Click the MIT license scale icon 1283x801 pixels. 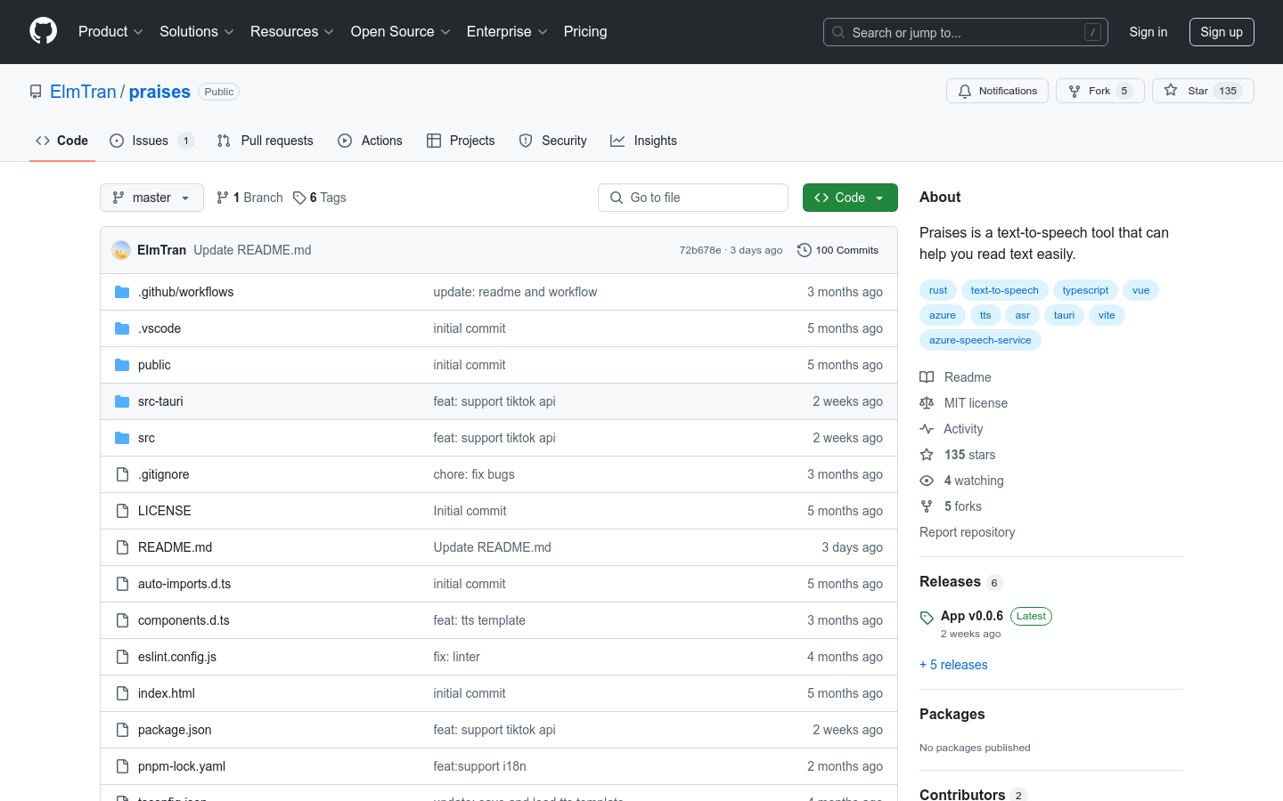[x=927, y=403]
